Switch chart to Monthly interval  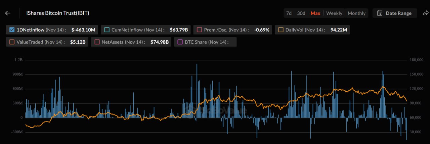click(x=356, y=13)
